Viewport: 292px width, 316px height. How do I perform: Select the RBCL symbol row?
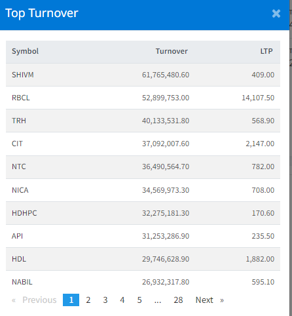[x=143, y=98]
